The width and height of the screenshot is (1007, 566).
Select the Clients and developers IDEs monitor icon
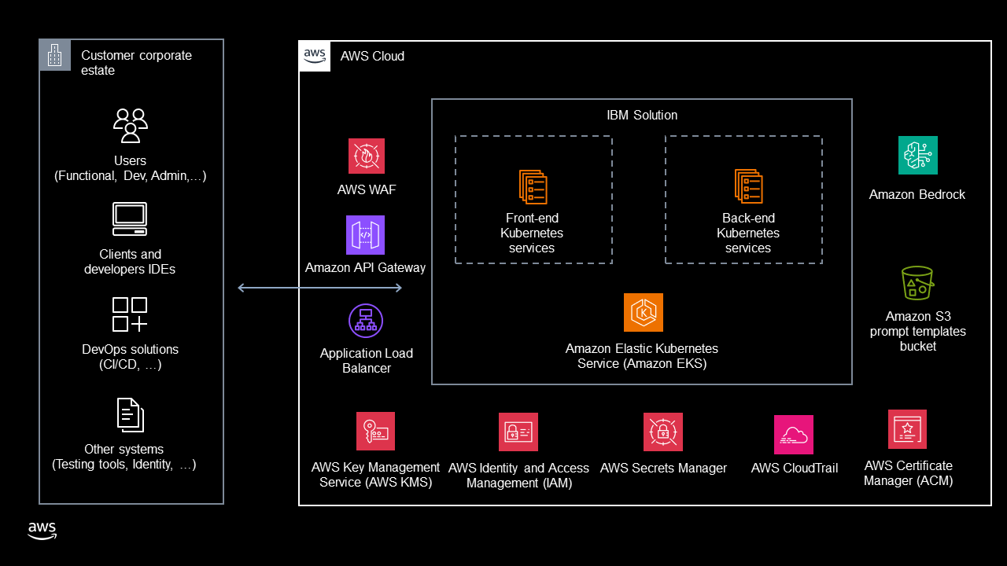click(130, 218)
